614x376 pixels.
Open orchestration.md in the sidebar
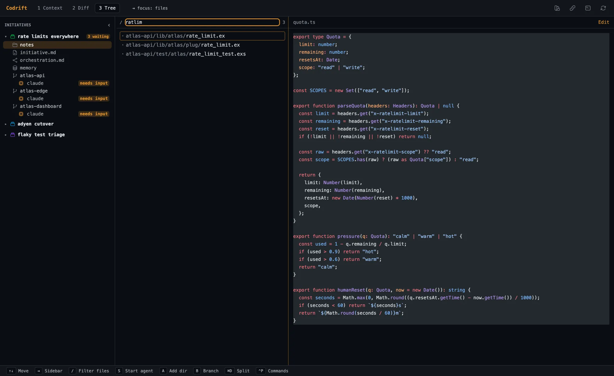(x=57, y=60)
